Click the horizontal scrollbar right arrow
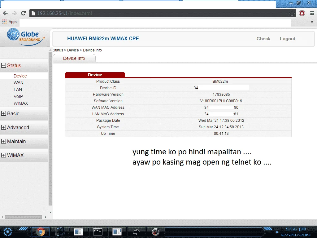This screenshot has height=238, width=317. [45, 217]
